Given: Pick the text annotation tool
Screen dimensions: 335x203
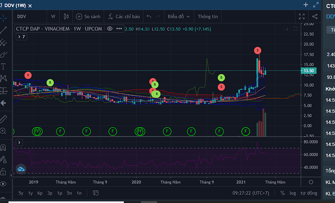Looking at the screenshot, I should (x=4, y=66).
